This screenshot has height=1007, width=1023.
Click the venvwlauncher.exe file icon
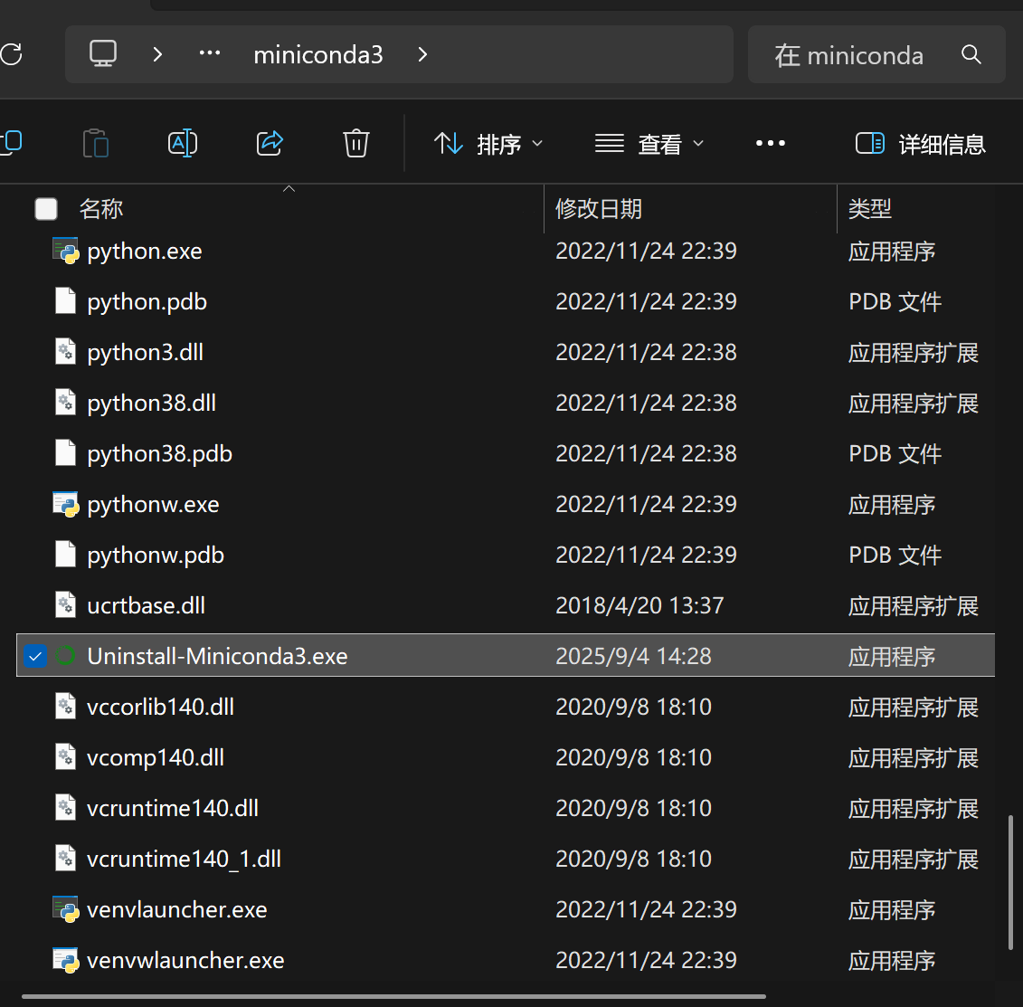[x=66, y=960]
